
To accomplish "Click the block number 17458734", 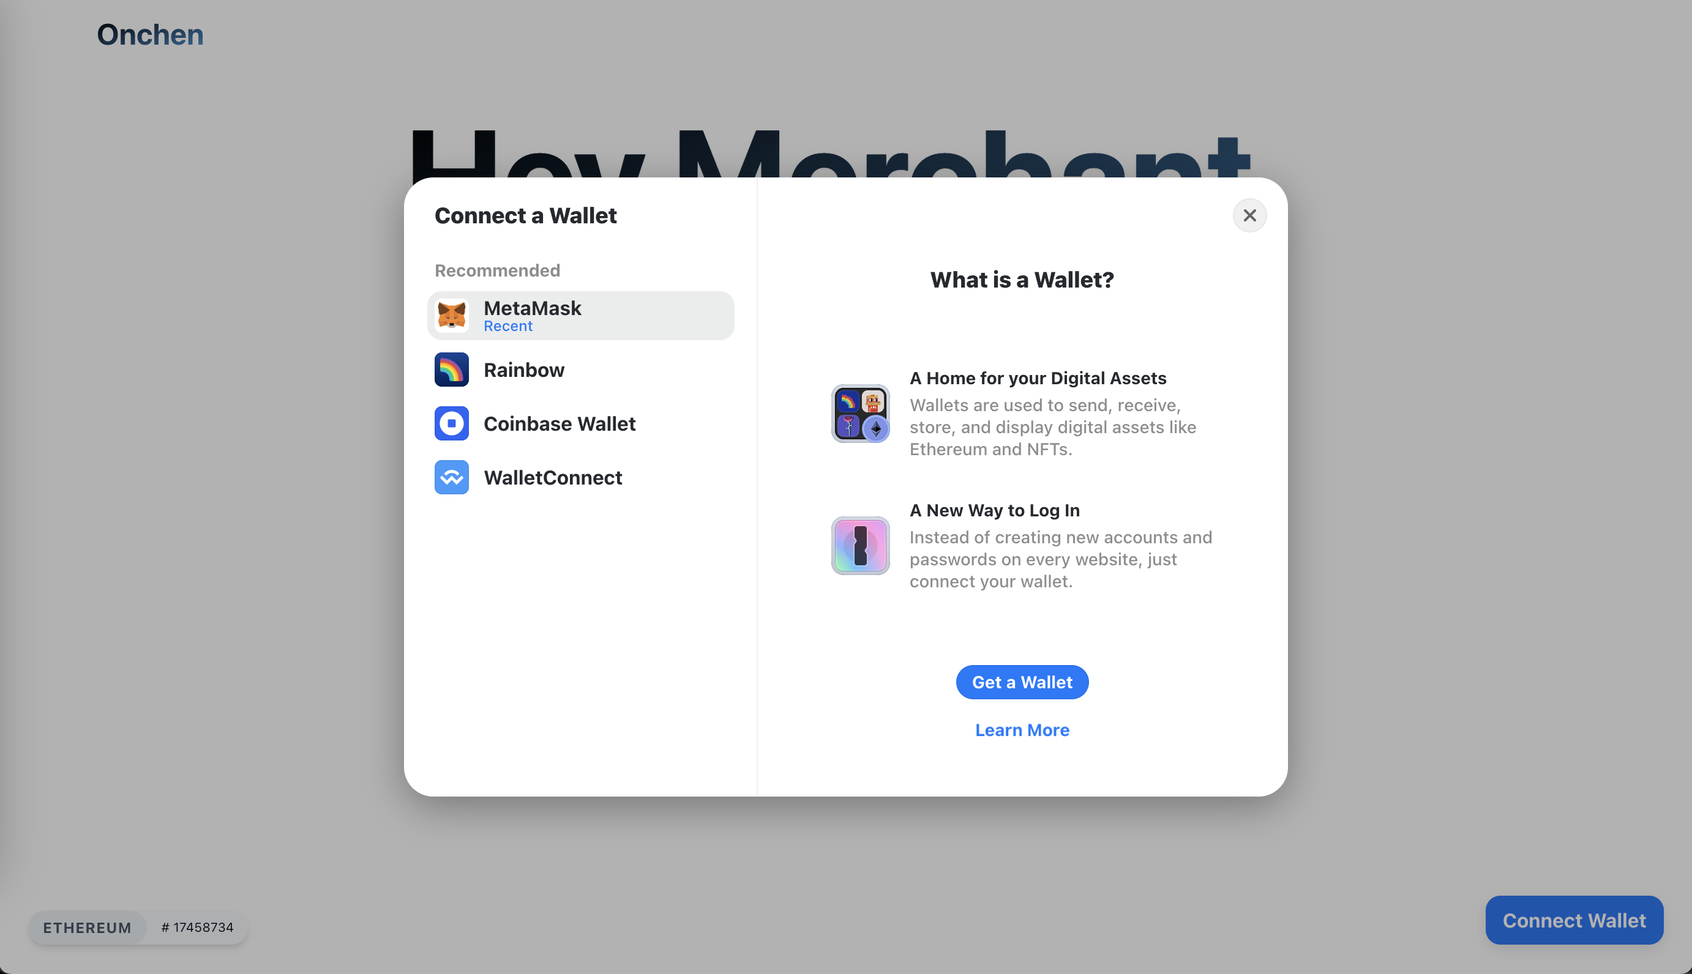I will point(198,927).
